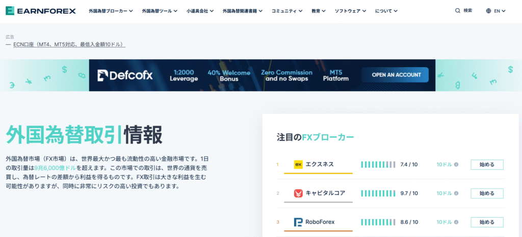The width and height of the screenshot is (522, 237).
Task: Open the キャピタルコア broker name link
Action: click(x=326, y=193)
